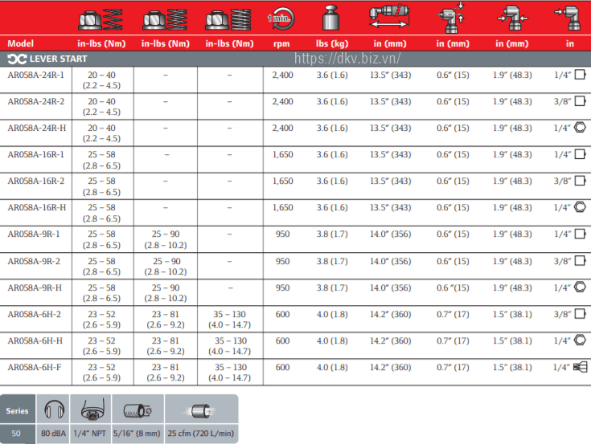The width and height of the screenshot is (591, 444).
Task: Click the square drive icon for AR058A-24R-1
Action: pos(581,75)
